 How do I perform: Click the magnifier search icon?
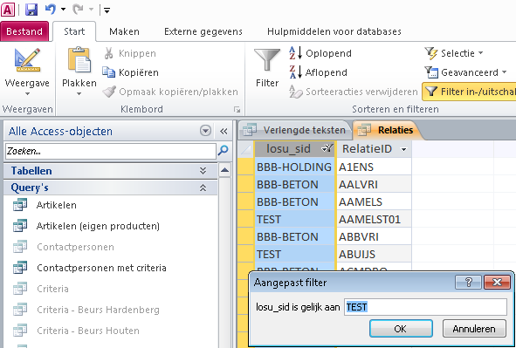pyautogui.click(x=224, y=151)
